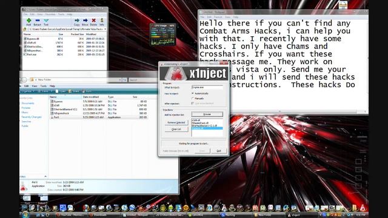Click the CPU Usage desktop gadget

click(163, 35)
